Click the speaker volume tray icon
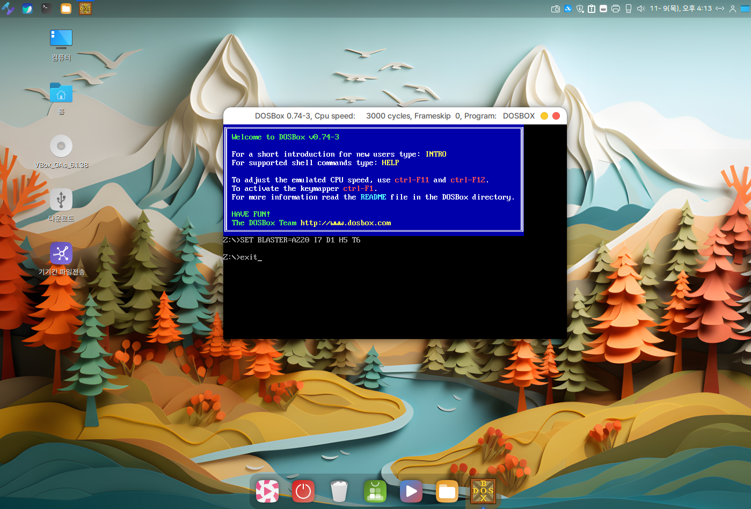 tap(640, 9)
